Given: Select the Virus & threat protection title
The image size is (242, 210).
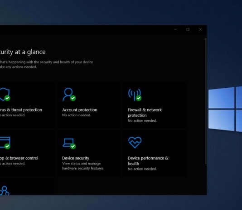Looking at the screenshot, I should click(x=21, y=110).
